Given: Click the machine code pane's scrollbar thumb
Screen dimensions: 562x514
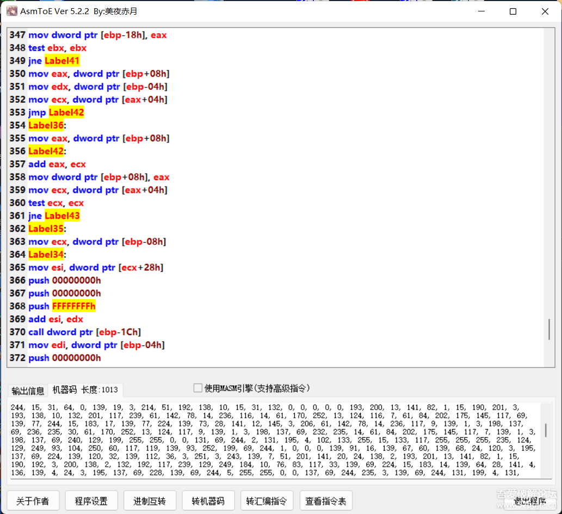Looking at the screenshot, I should click(x=546, y=430).
